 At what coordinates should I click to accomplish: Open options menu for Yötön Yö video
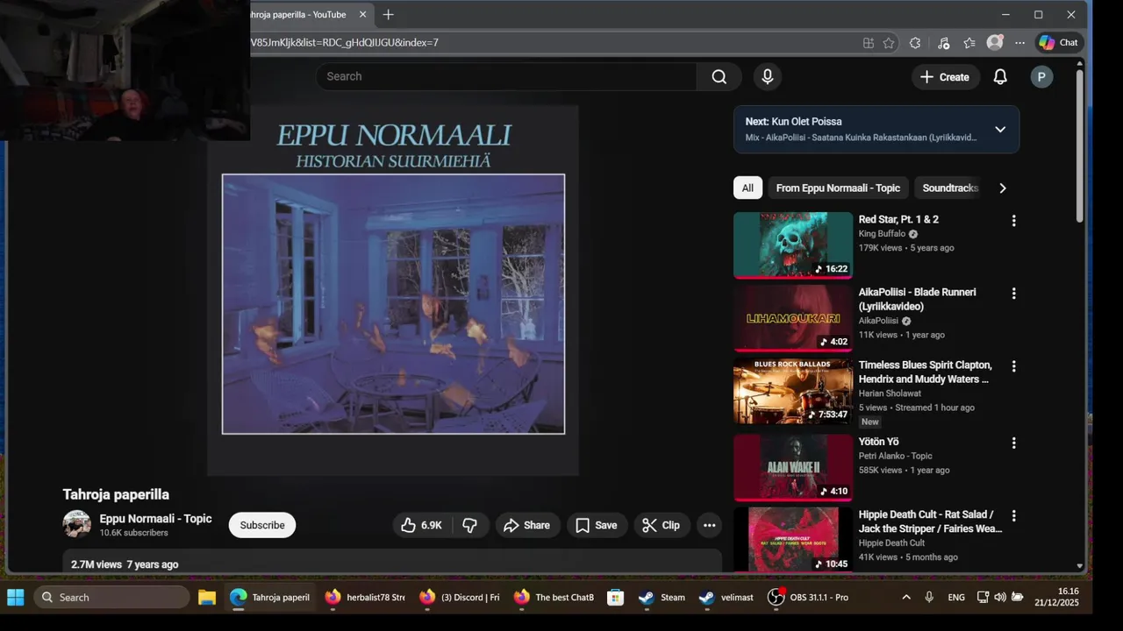click(1013, 443)
